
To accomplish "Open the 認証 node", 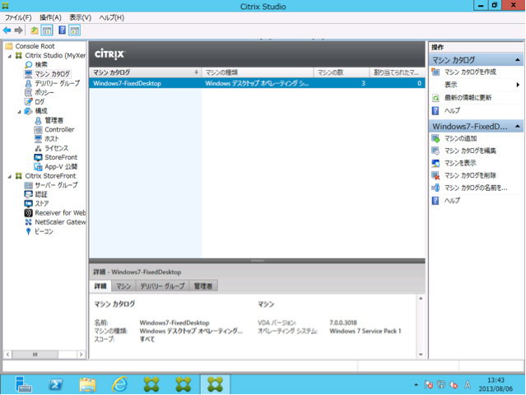I will 41,194.
